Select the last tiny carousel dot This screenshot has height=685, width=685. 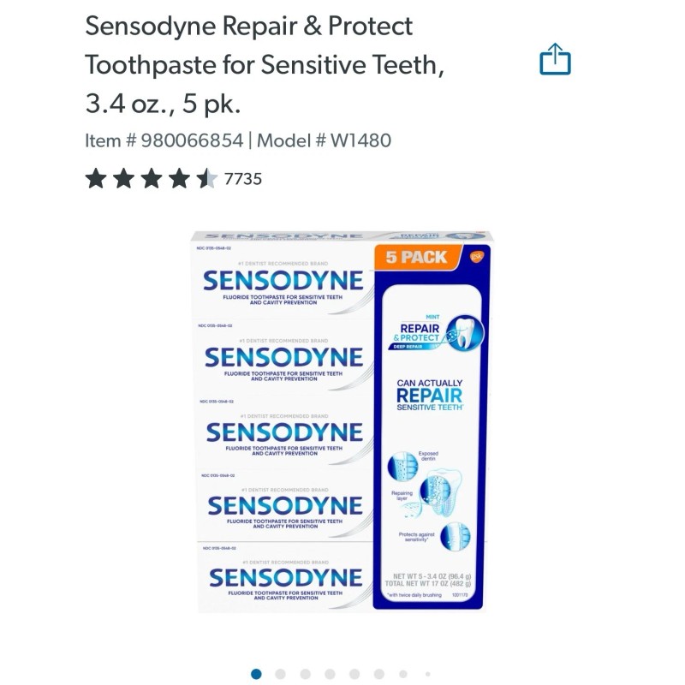[x=427, y=674]
